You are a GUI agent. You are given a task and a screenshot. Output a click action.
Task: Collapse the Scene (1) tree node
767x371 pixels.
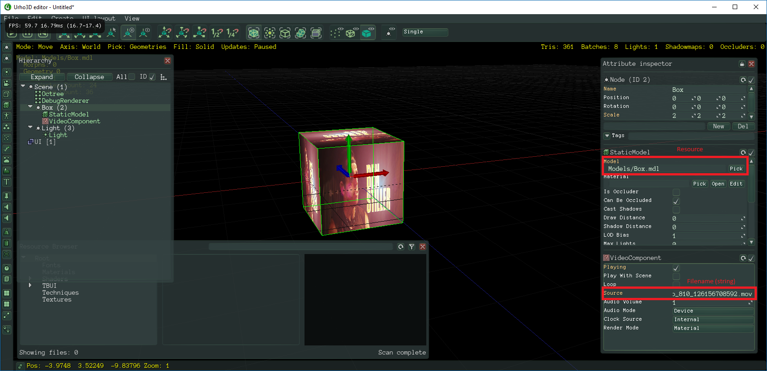(x=23, y=86)
